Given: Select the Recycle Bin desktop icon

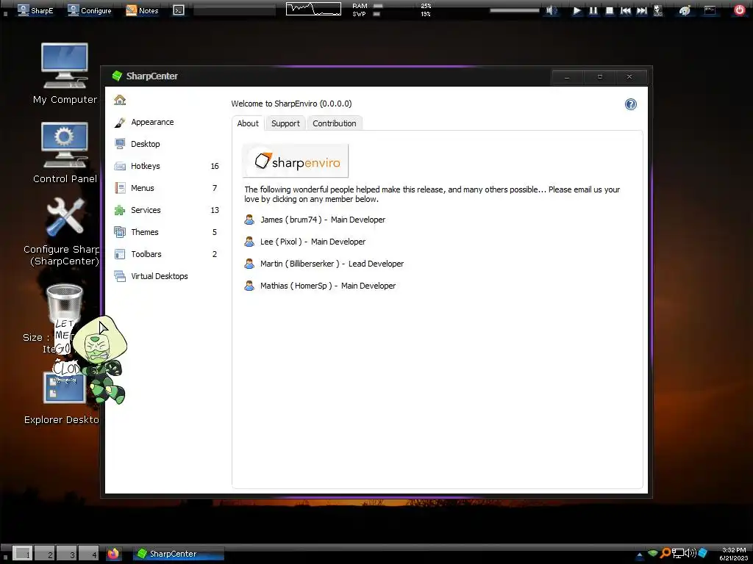Looking at the screenshot, I should (64, 302).
